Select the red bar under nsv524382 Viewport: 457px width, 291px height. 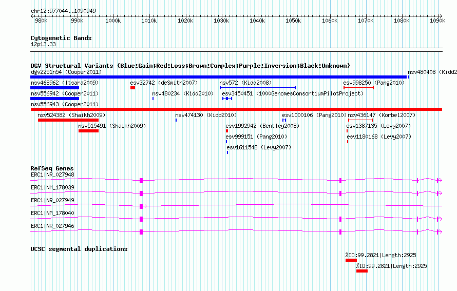(68, 120)
